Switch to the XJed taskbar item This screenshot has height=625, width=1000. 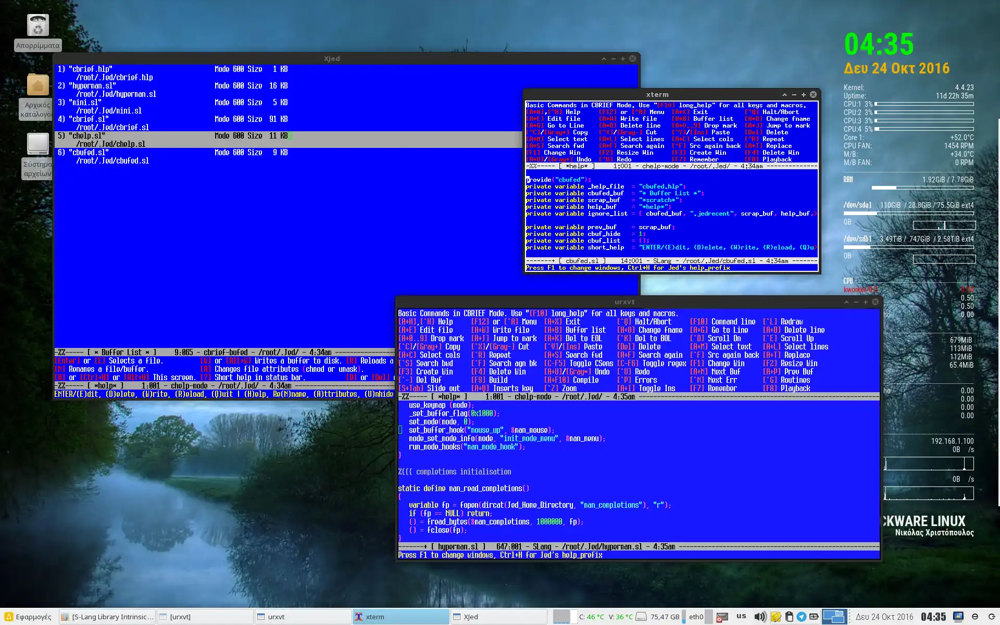498,617
